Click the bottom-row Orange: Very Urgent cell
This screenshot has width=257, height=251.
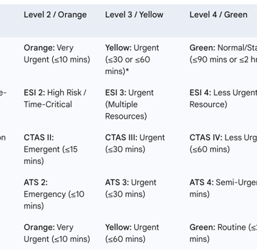tap(57, 233)
